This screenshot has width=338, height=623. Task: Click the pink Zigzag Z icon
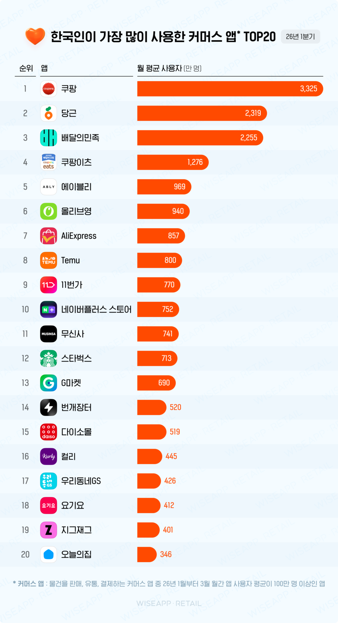[x=48, y=530]
